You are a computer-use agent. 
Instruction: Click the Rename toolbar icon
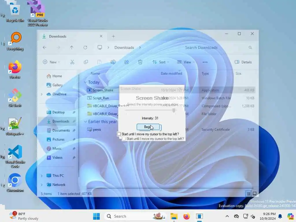(113, 62)
